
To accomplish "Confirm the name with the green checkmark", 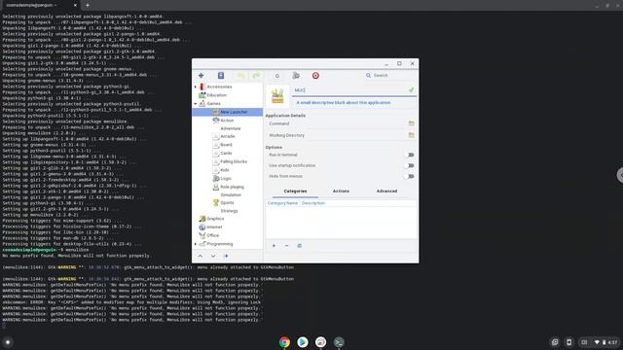I will click(x=411, y=90).
